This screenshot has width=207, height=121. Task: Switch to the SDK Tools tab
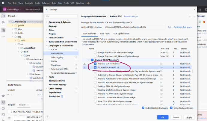[x=105, y=34]
